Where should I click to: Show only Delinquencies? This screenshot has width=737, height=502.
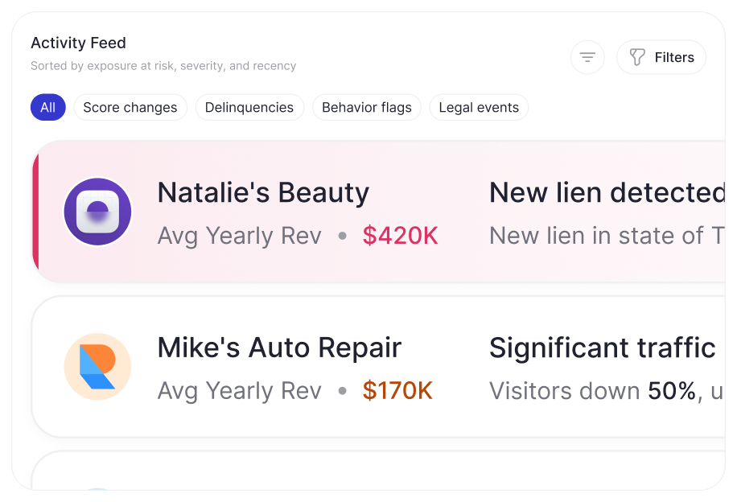[x=249, y=108]
